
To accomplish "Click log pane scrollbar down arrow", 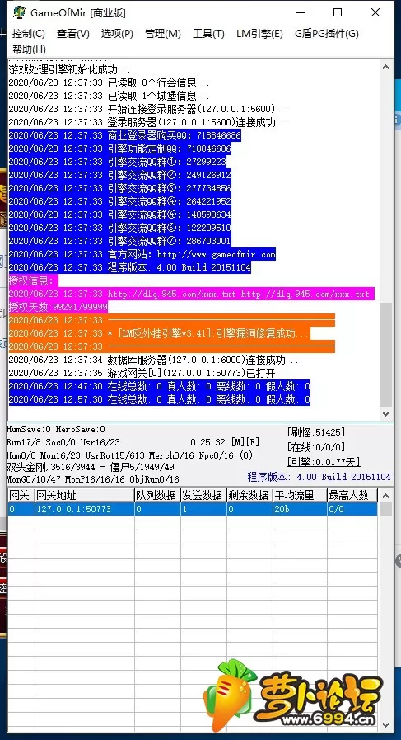I will pyautogui.click(x=386, y=414).
